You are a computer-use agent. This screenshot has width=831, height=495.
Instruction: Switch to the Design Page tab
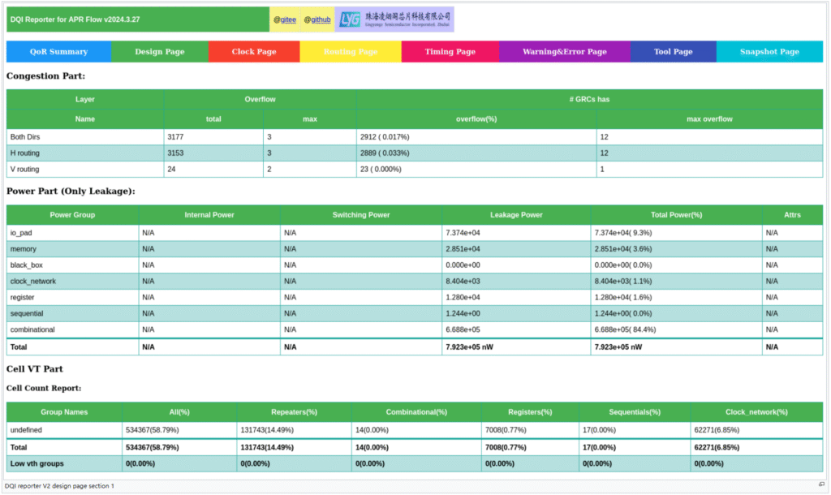159,52
